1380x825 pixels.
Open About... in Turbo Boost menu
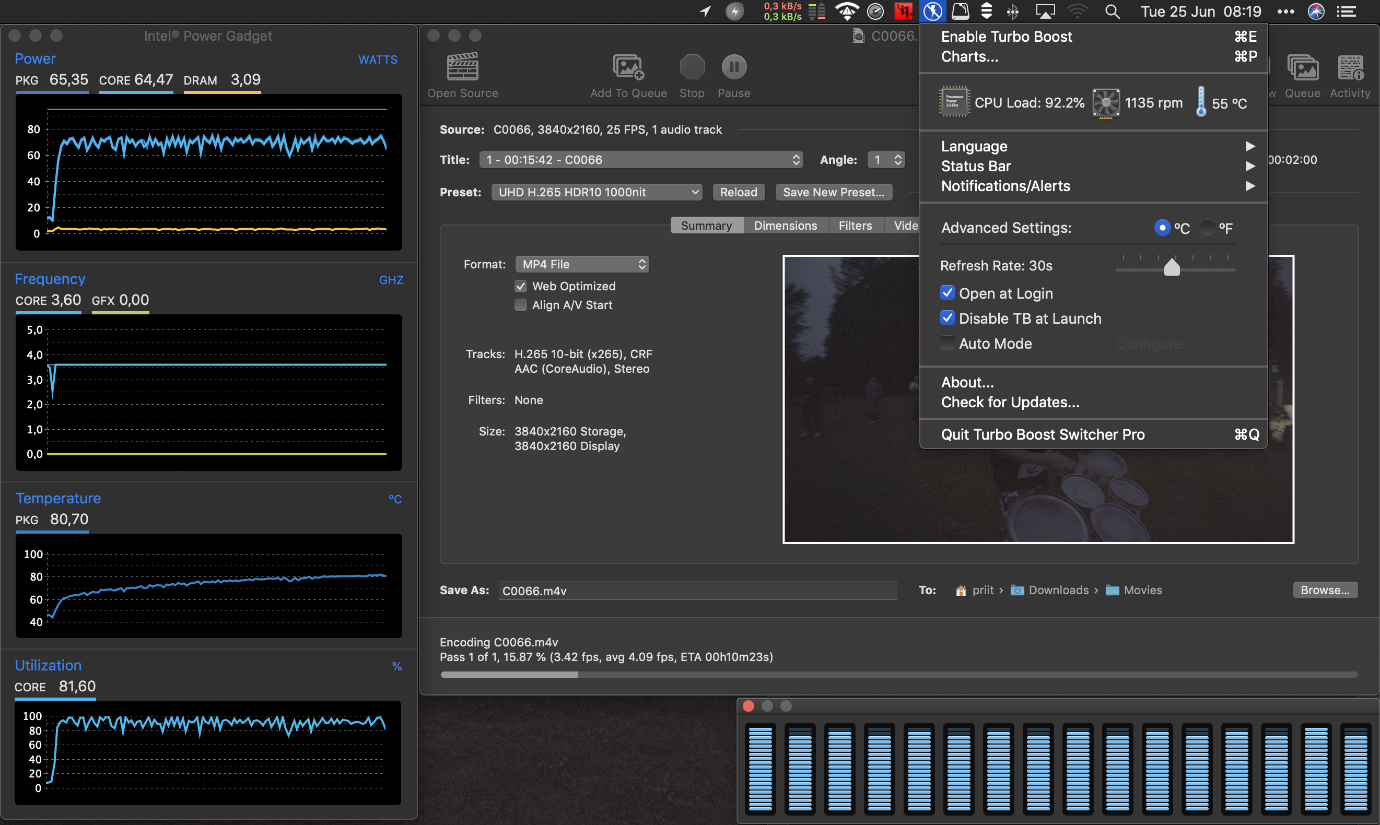point(1093,383)
